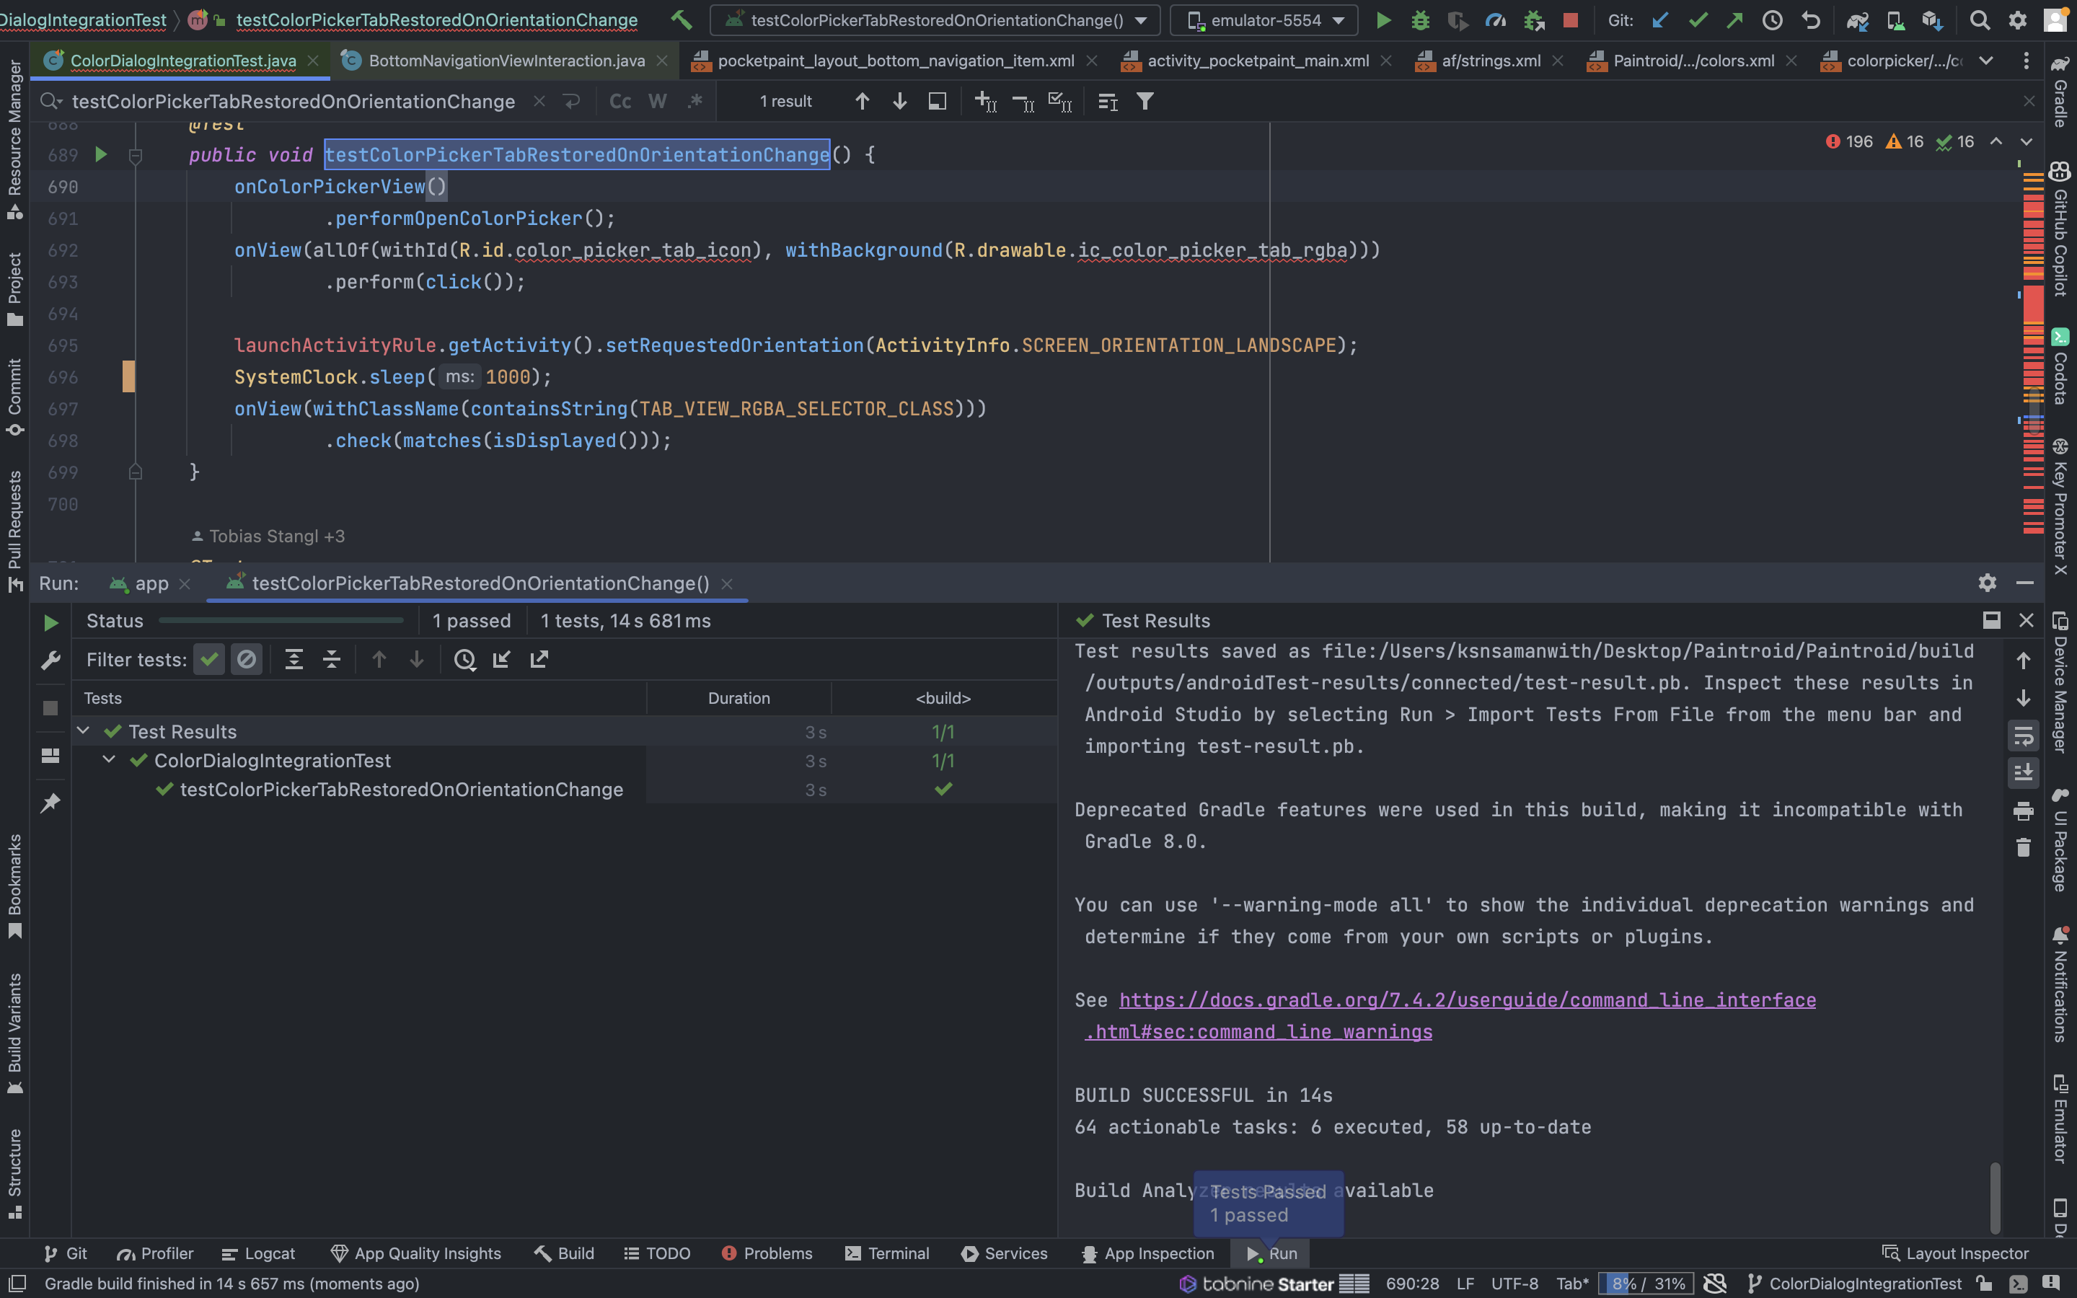Run test from line 689 gutter icon
This screenshot has height=1298, width=2077.
coord(100,154)
